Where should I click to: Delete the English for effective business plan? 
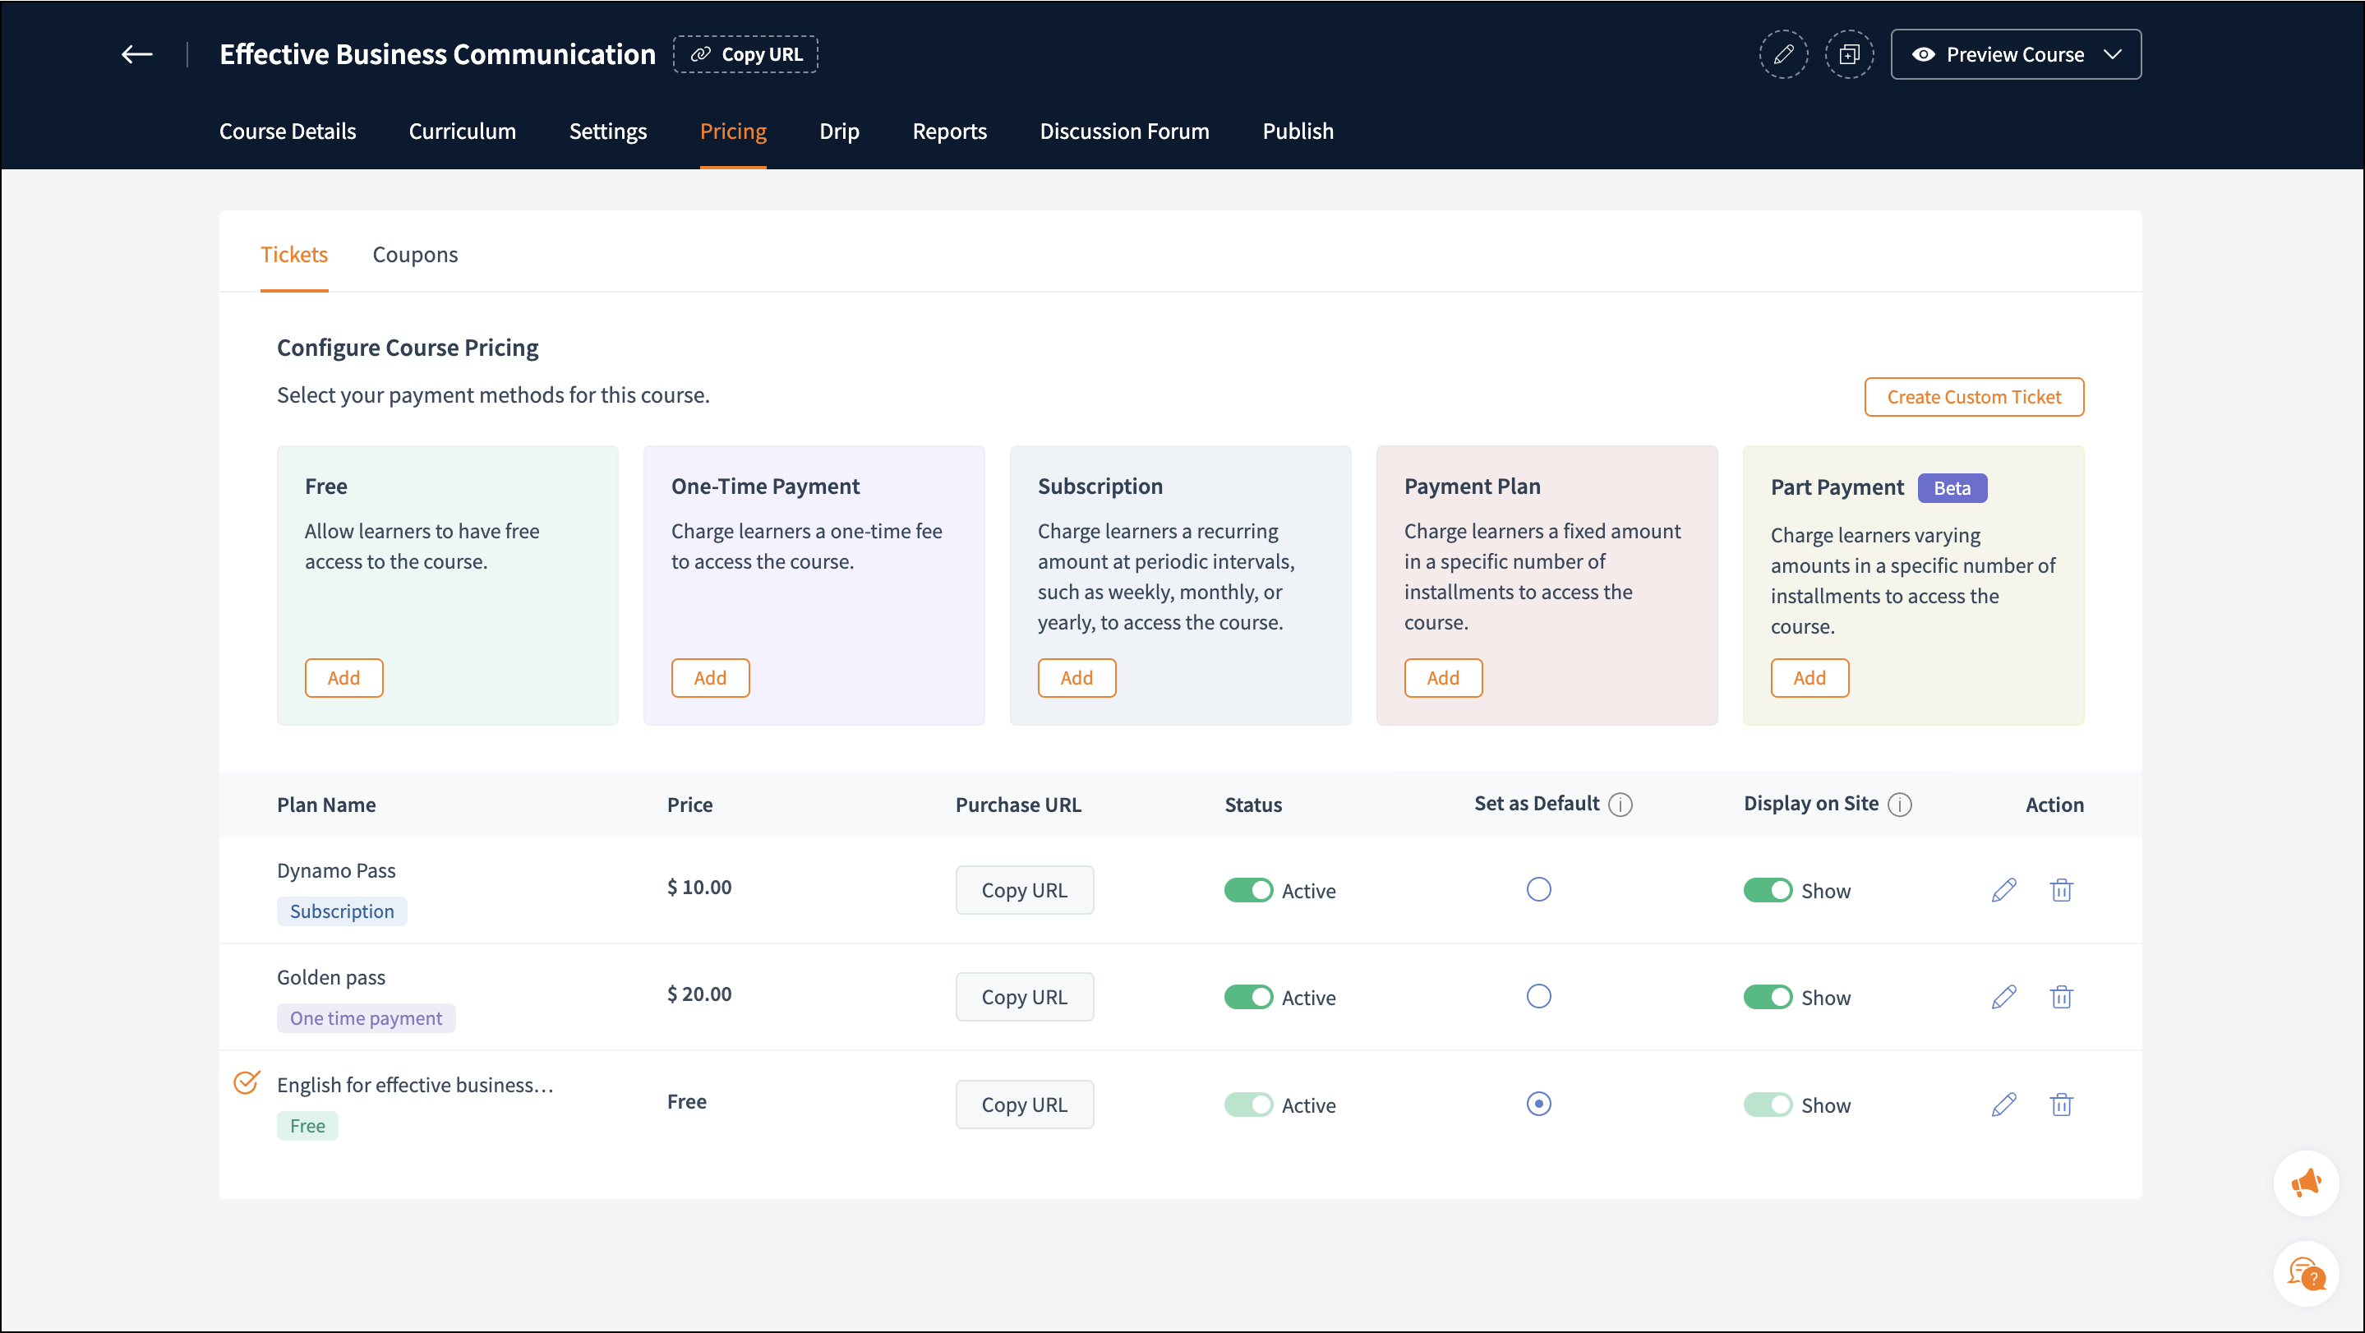2061,1104
